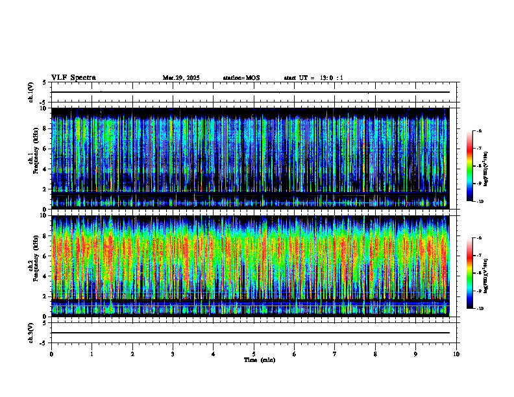Click time axis tick label "8"
514x397 pixels.
click(375, 354)
